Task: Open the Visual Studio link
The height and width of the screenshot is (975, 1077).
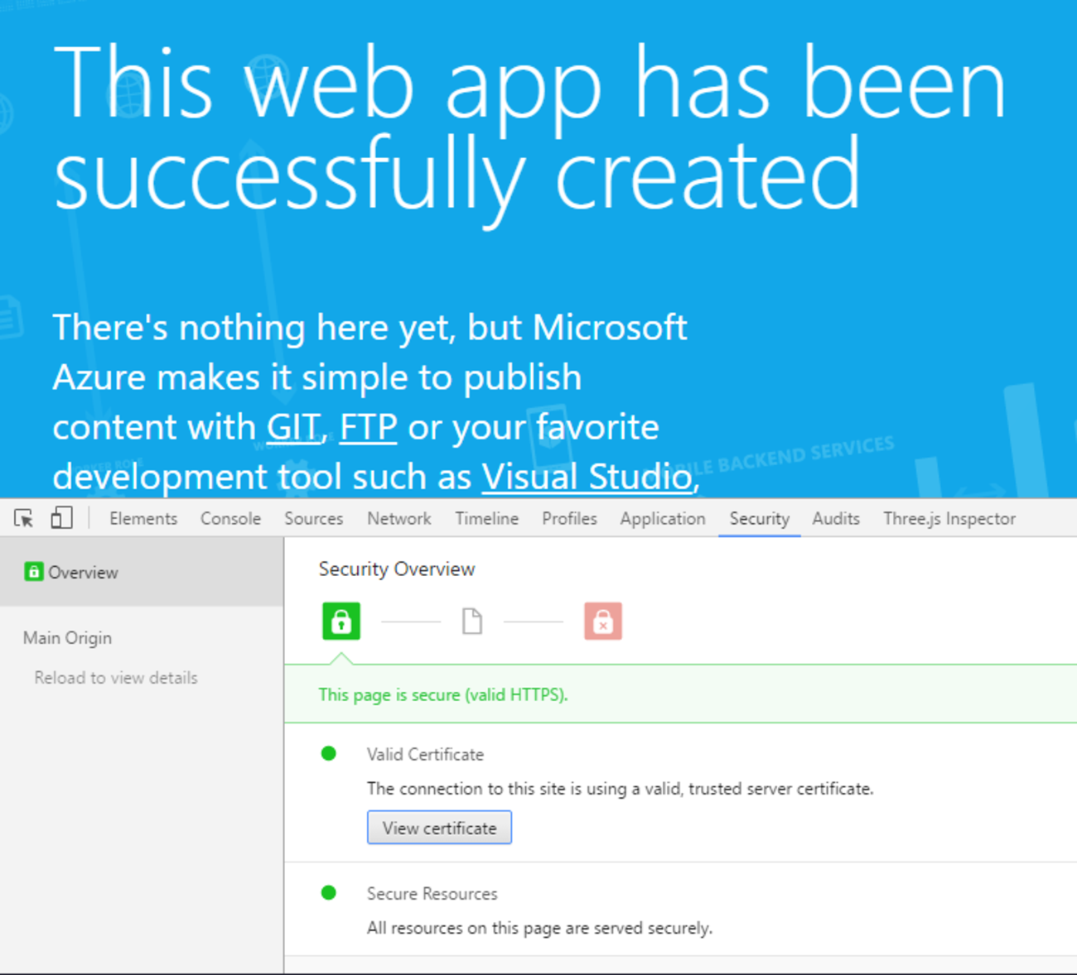Action: 587,477
